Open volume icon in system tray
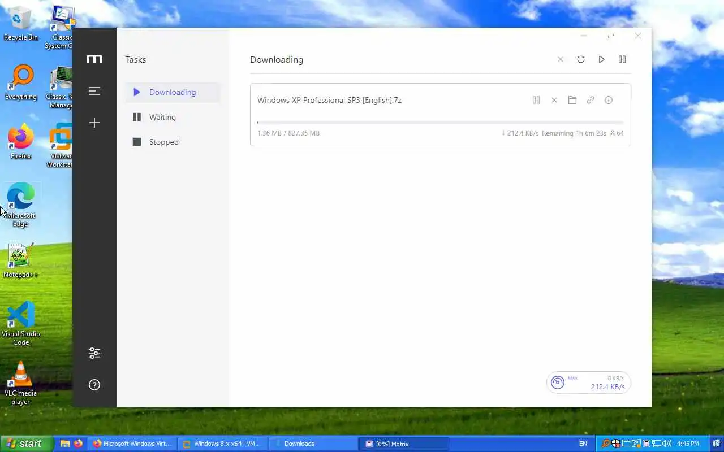724x452 pixels. 667,444
